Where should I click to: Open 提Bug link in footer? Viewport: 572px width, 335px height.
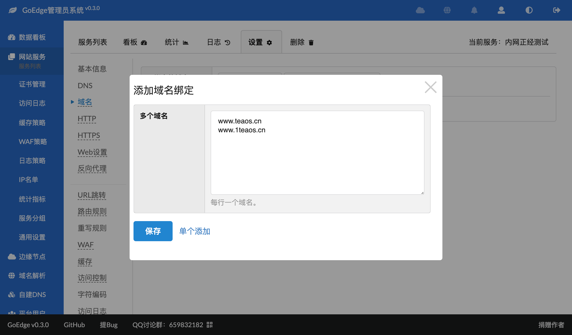[x=109, y=325]
